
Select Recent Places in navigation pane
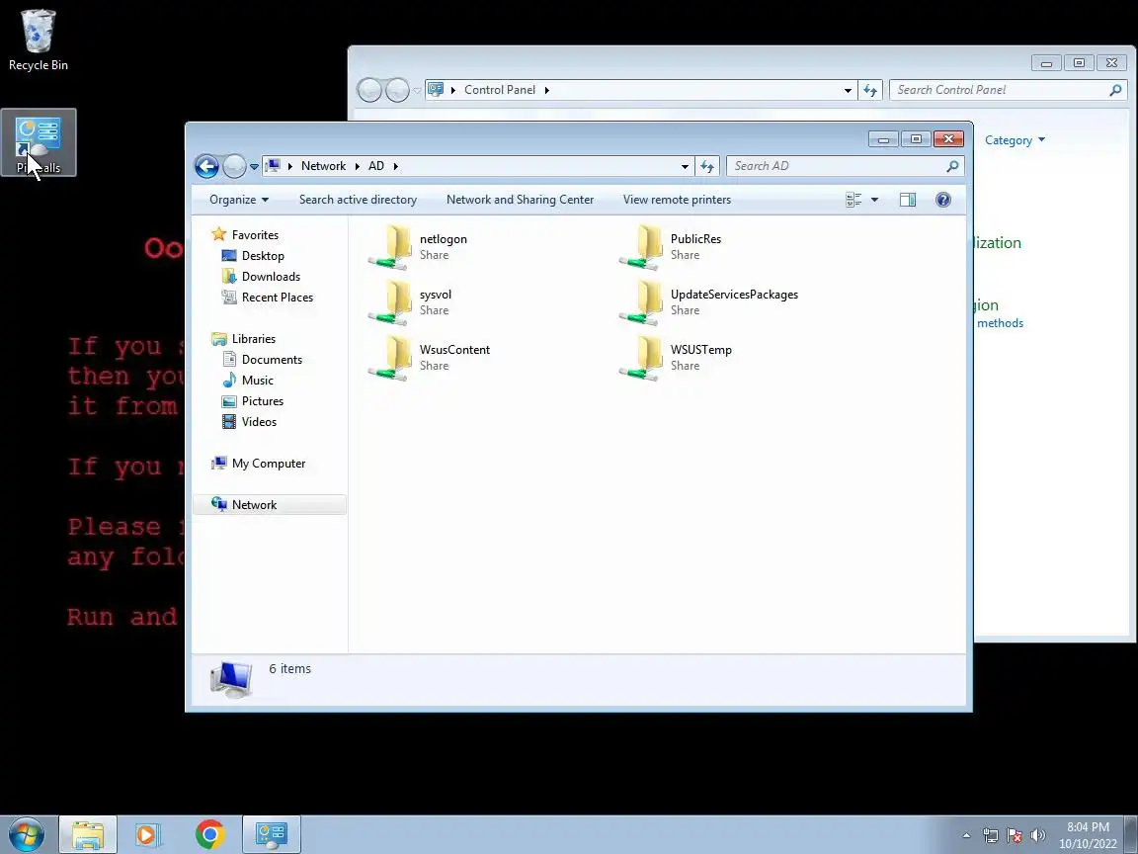[278, 297]
